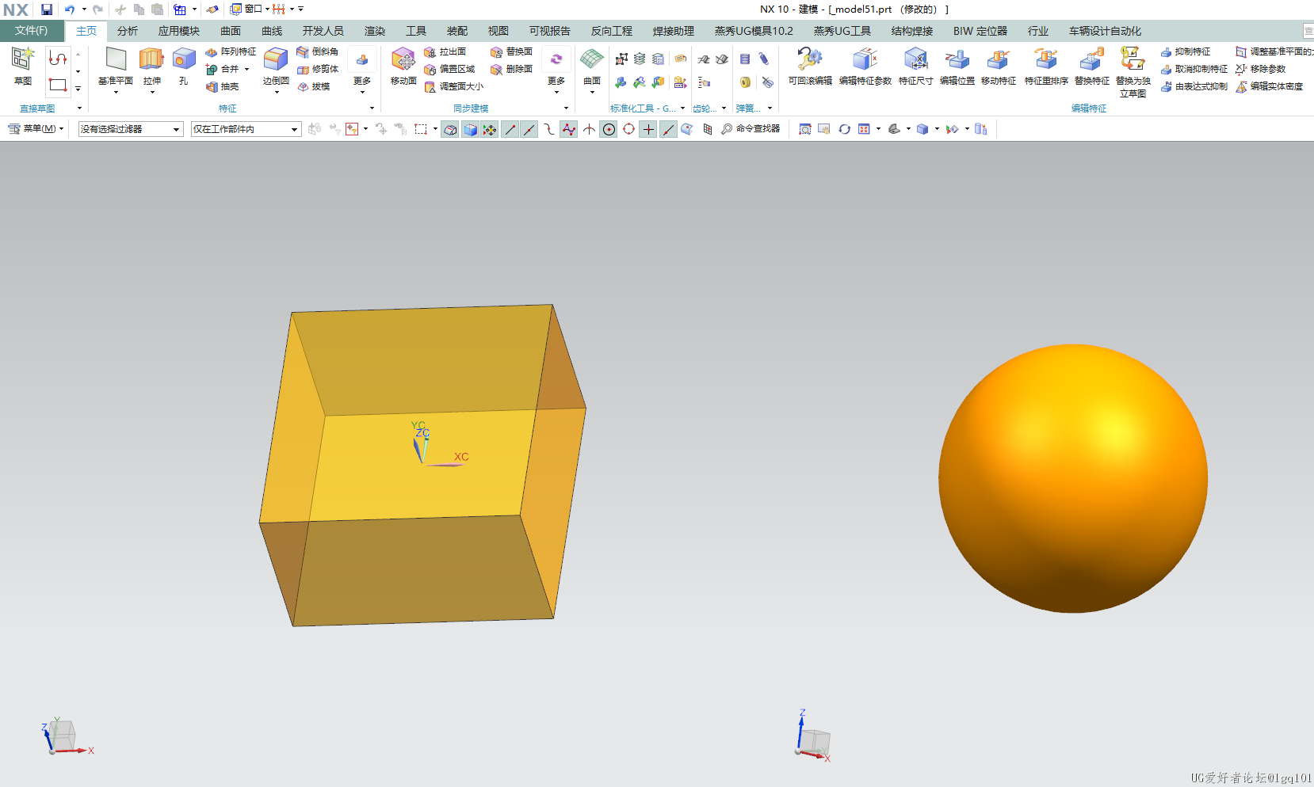The height and width of the screenshot is (787, 1314).
Task: Switch to the 渲染 (Render) tab
Action: pos(375,31)
